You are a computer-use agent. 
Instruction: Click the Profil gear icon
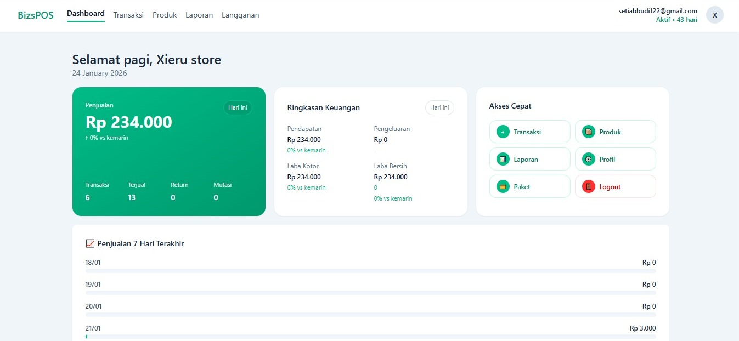pos(589,159)
